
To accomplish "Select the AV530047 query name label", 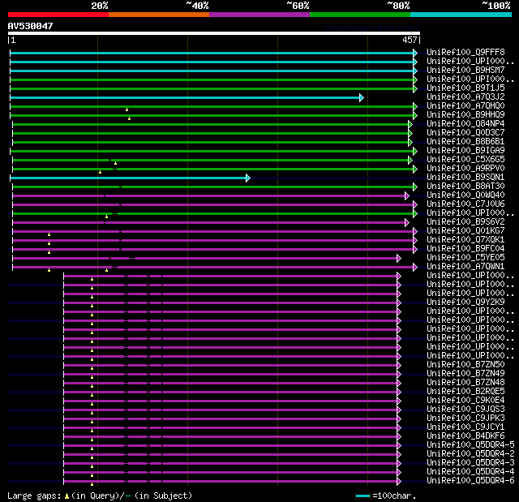I will point(31,26).
